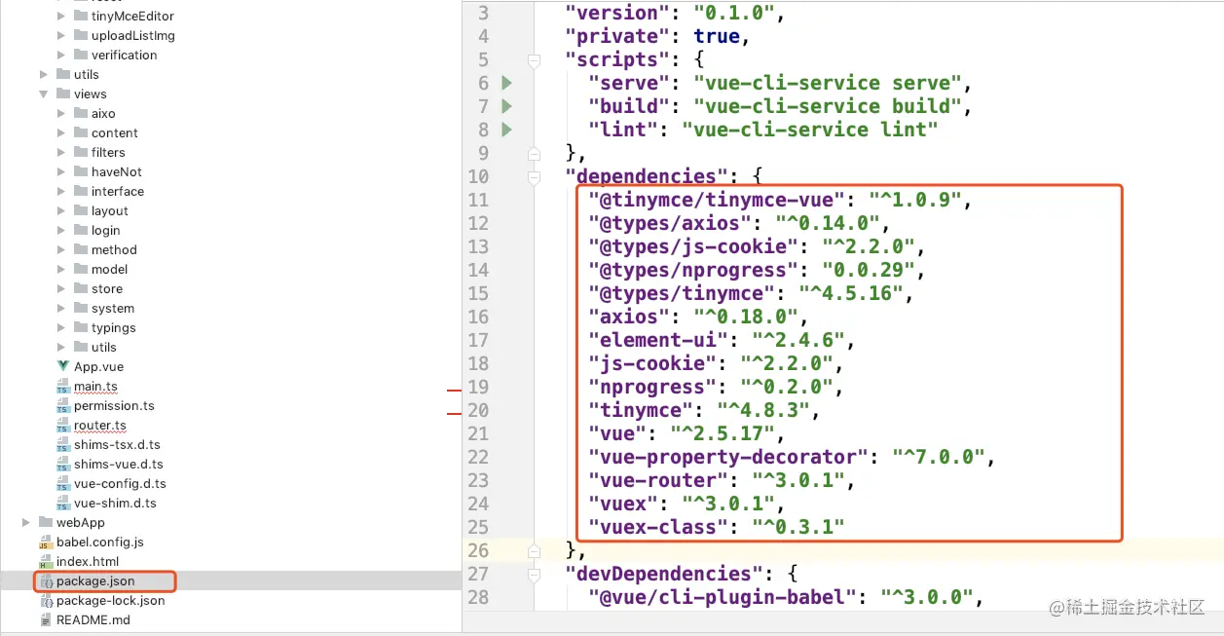Click line number 19 in gutter
1224x636 pixels.
pos(477,387)
